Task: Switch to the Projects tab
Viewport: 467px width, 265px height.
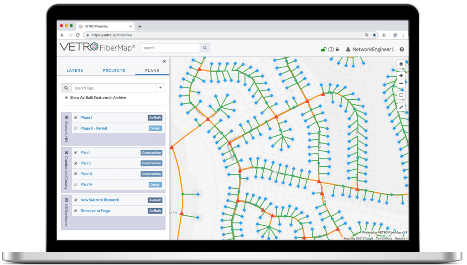Action: (114, 71)
